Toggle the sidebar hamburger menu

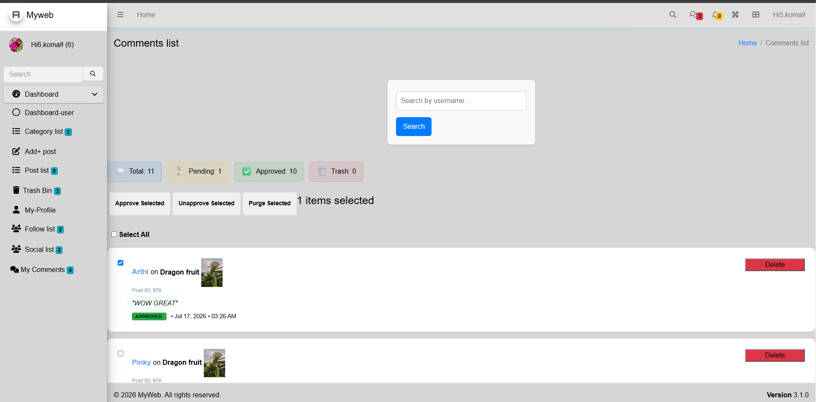[120, 15]
